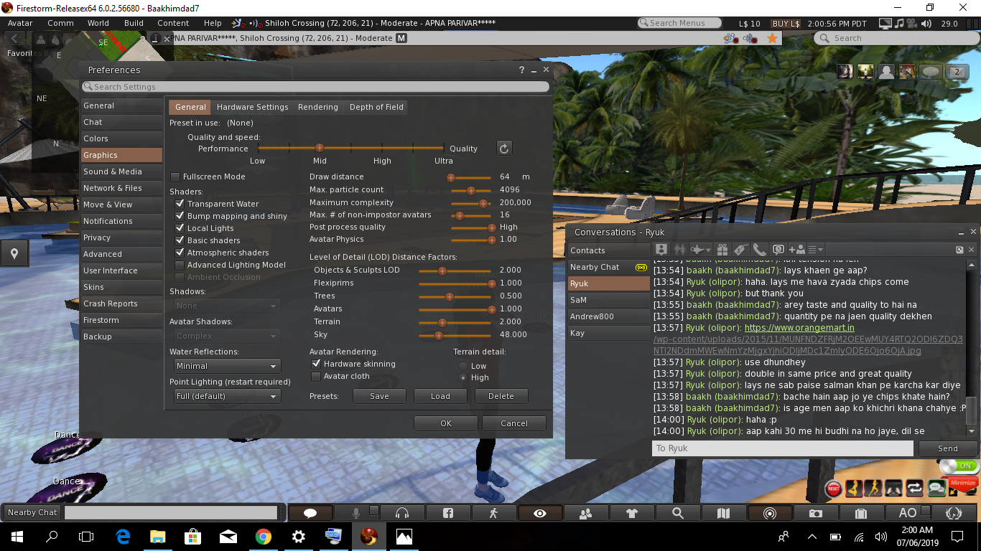This screenshot has width=981, height=551.
Task: Click the Firestorm logo toolbar icon
Action: pyautogui.click(x=954, y=513)
